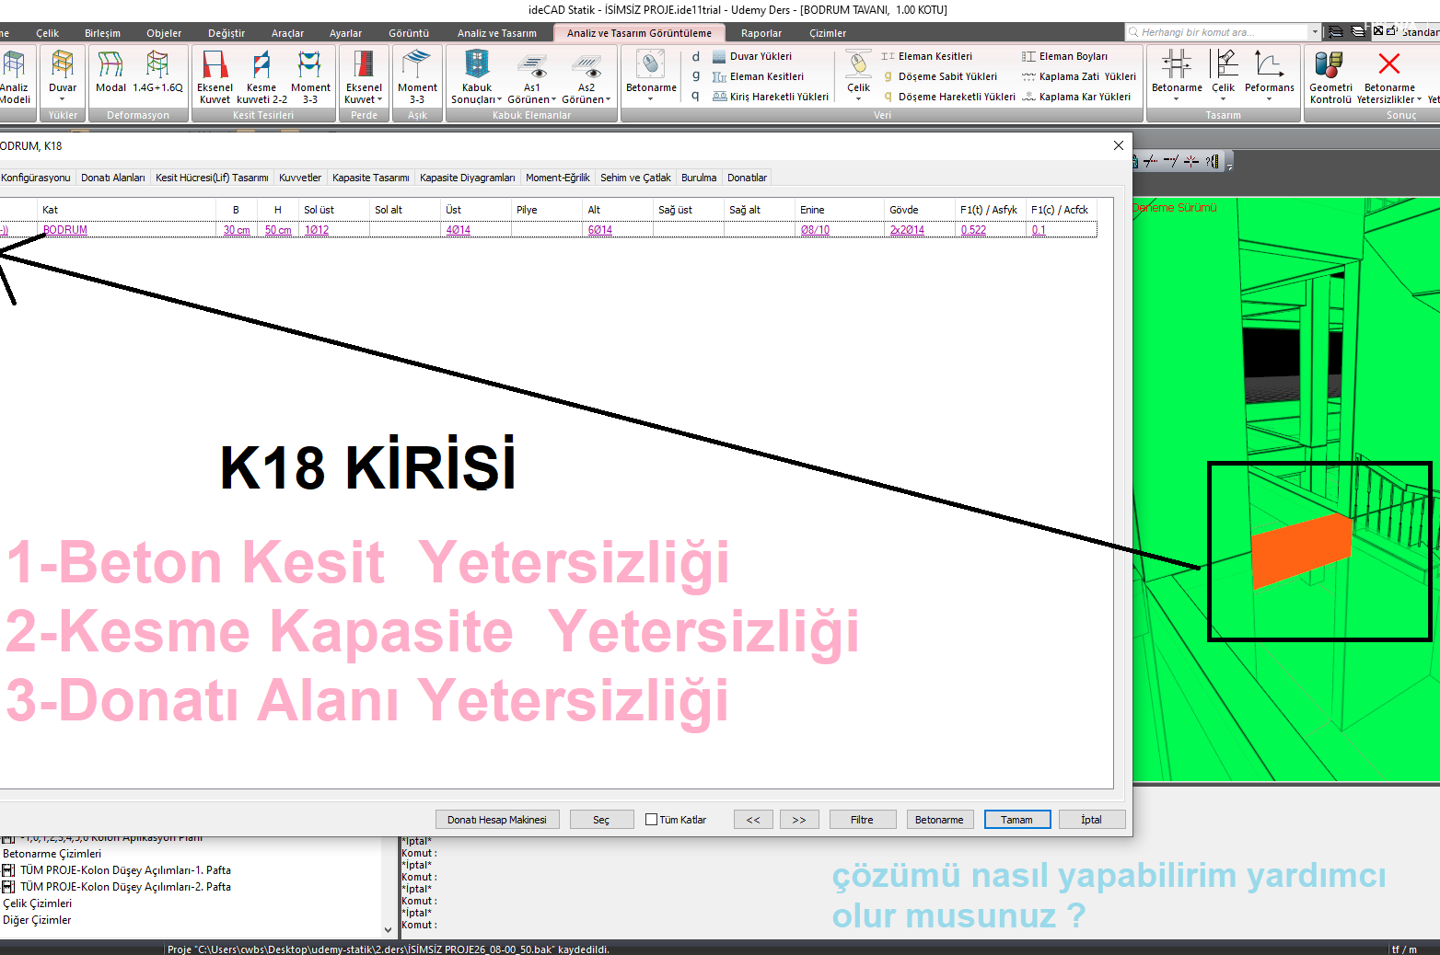The width and height of the screenshot is (1440, 955).
Task: Show Duvar Yükleri
Action: click(752, 56)
